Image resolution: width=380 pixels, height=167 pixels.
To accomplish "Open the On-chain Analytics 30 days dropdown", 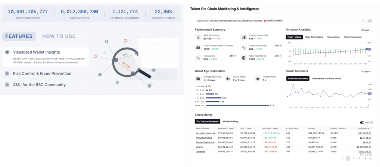I will 365,30.
